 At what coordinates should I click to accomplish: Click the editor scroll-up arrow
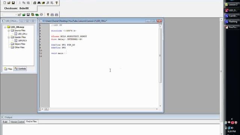(160, 27)
